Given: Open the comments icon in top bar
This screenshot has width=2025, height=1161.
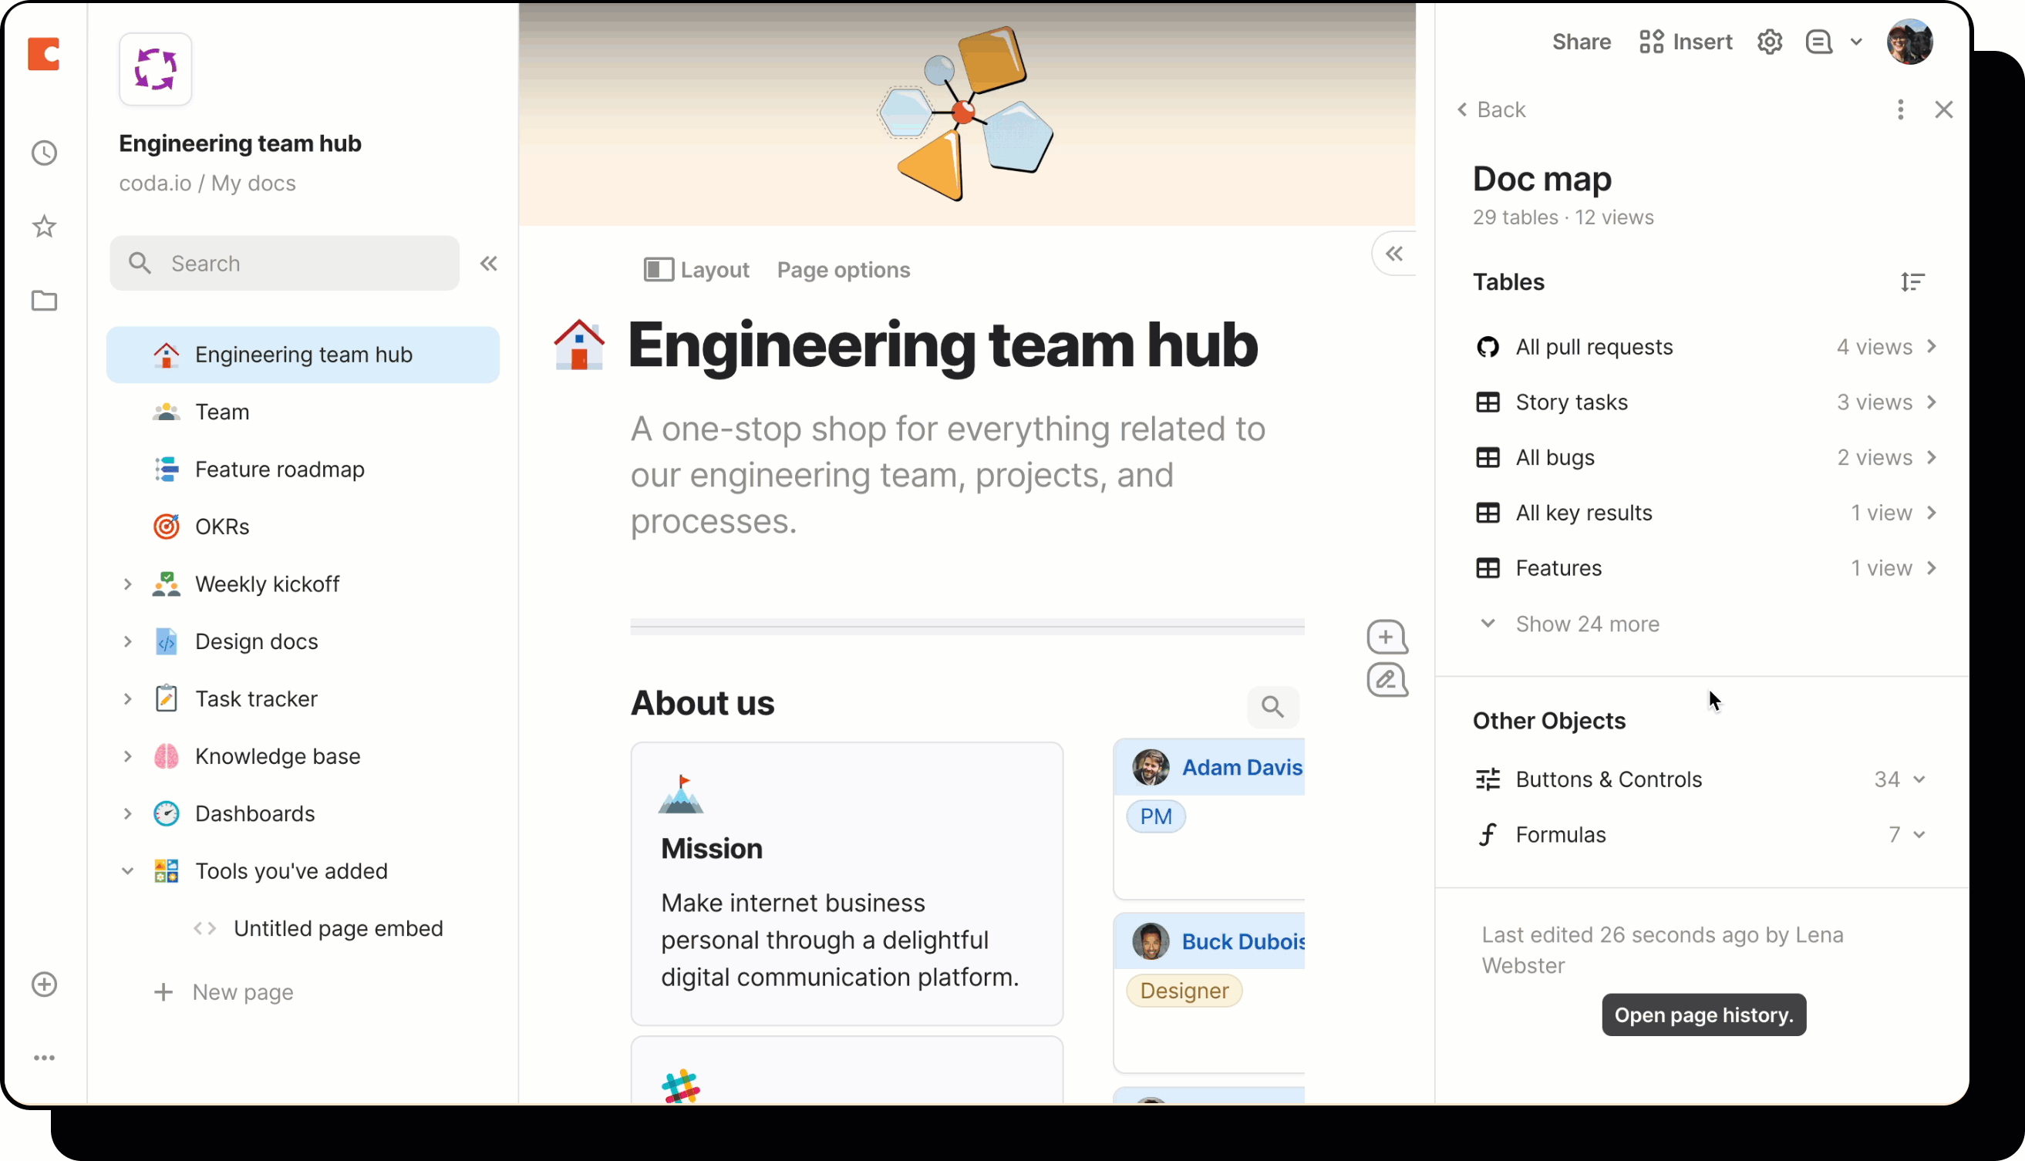Looking at the screenshot, I should point(1818,42).
